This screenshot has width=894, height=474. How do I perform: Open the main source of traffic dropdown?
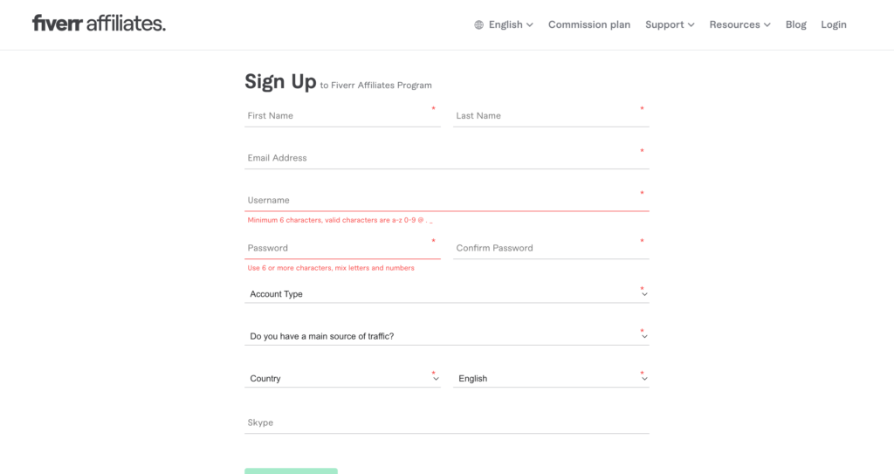click(x=447, y=336)
